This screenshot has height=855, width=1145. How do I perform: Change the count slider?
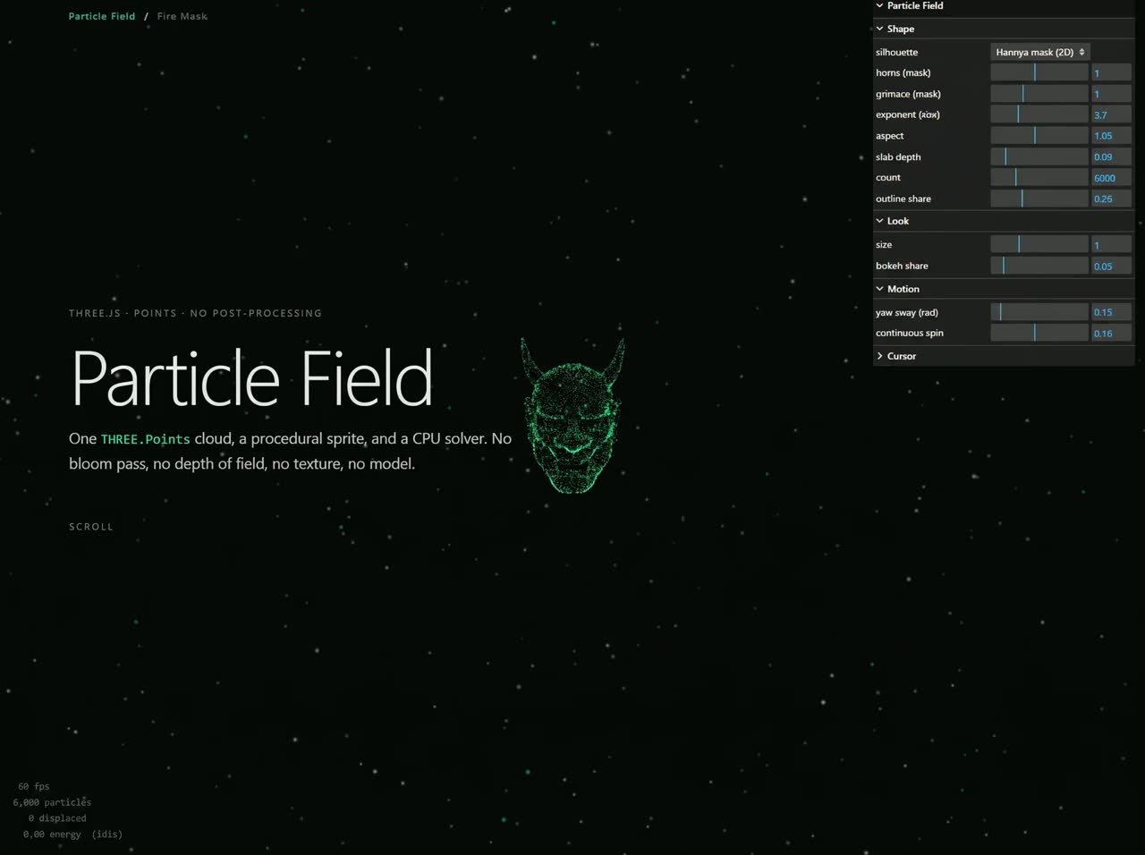pos(1039,178)
